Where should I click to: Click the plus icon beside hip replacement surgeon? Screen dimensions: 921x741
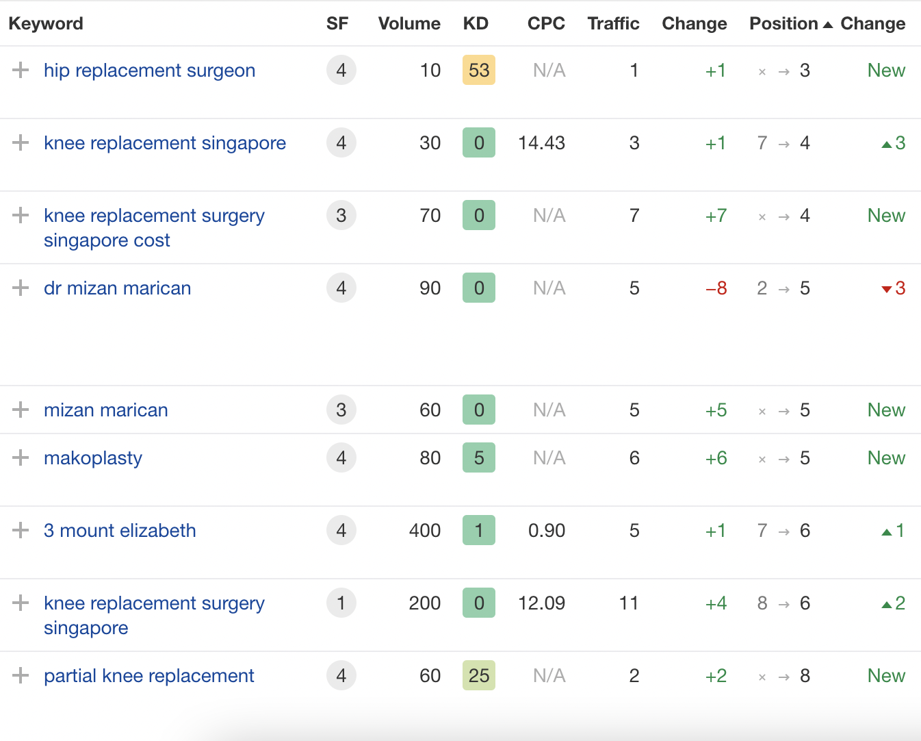click(x=21, y=70)
